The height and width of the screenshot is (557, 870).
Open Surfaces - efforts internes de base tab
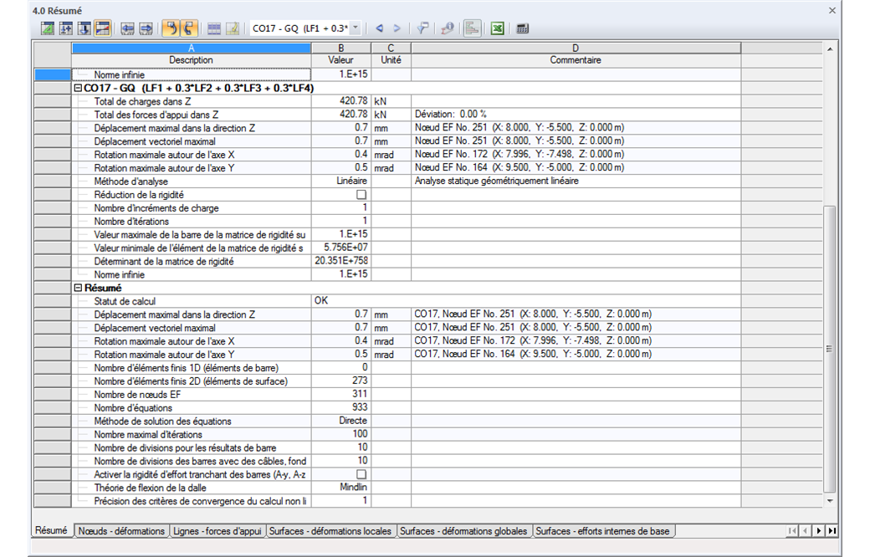click(602, 531)
